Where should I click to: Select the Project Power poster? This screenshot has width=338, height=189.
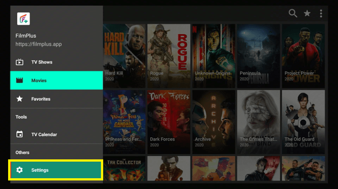[x=303, y=56]
